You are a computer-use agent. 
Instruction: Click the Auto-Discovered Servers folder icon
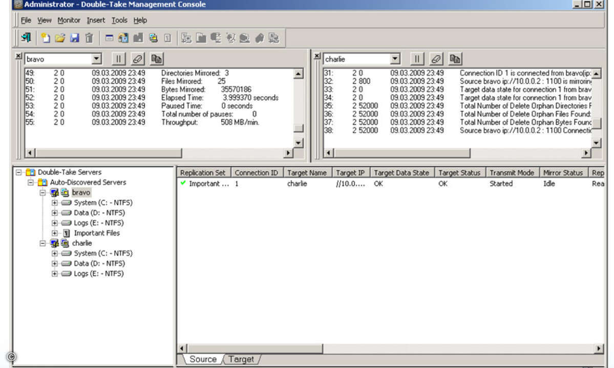click(x=43, y=182)
